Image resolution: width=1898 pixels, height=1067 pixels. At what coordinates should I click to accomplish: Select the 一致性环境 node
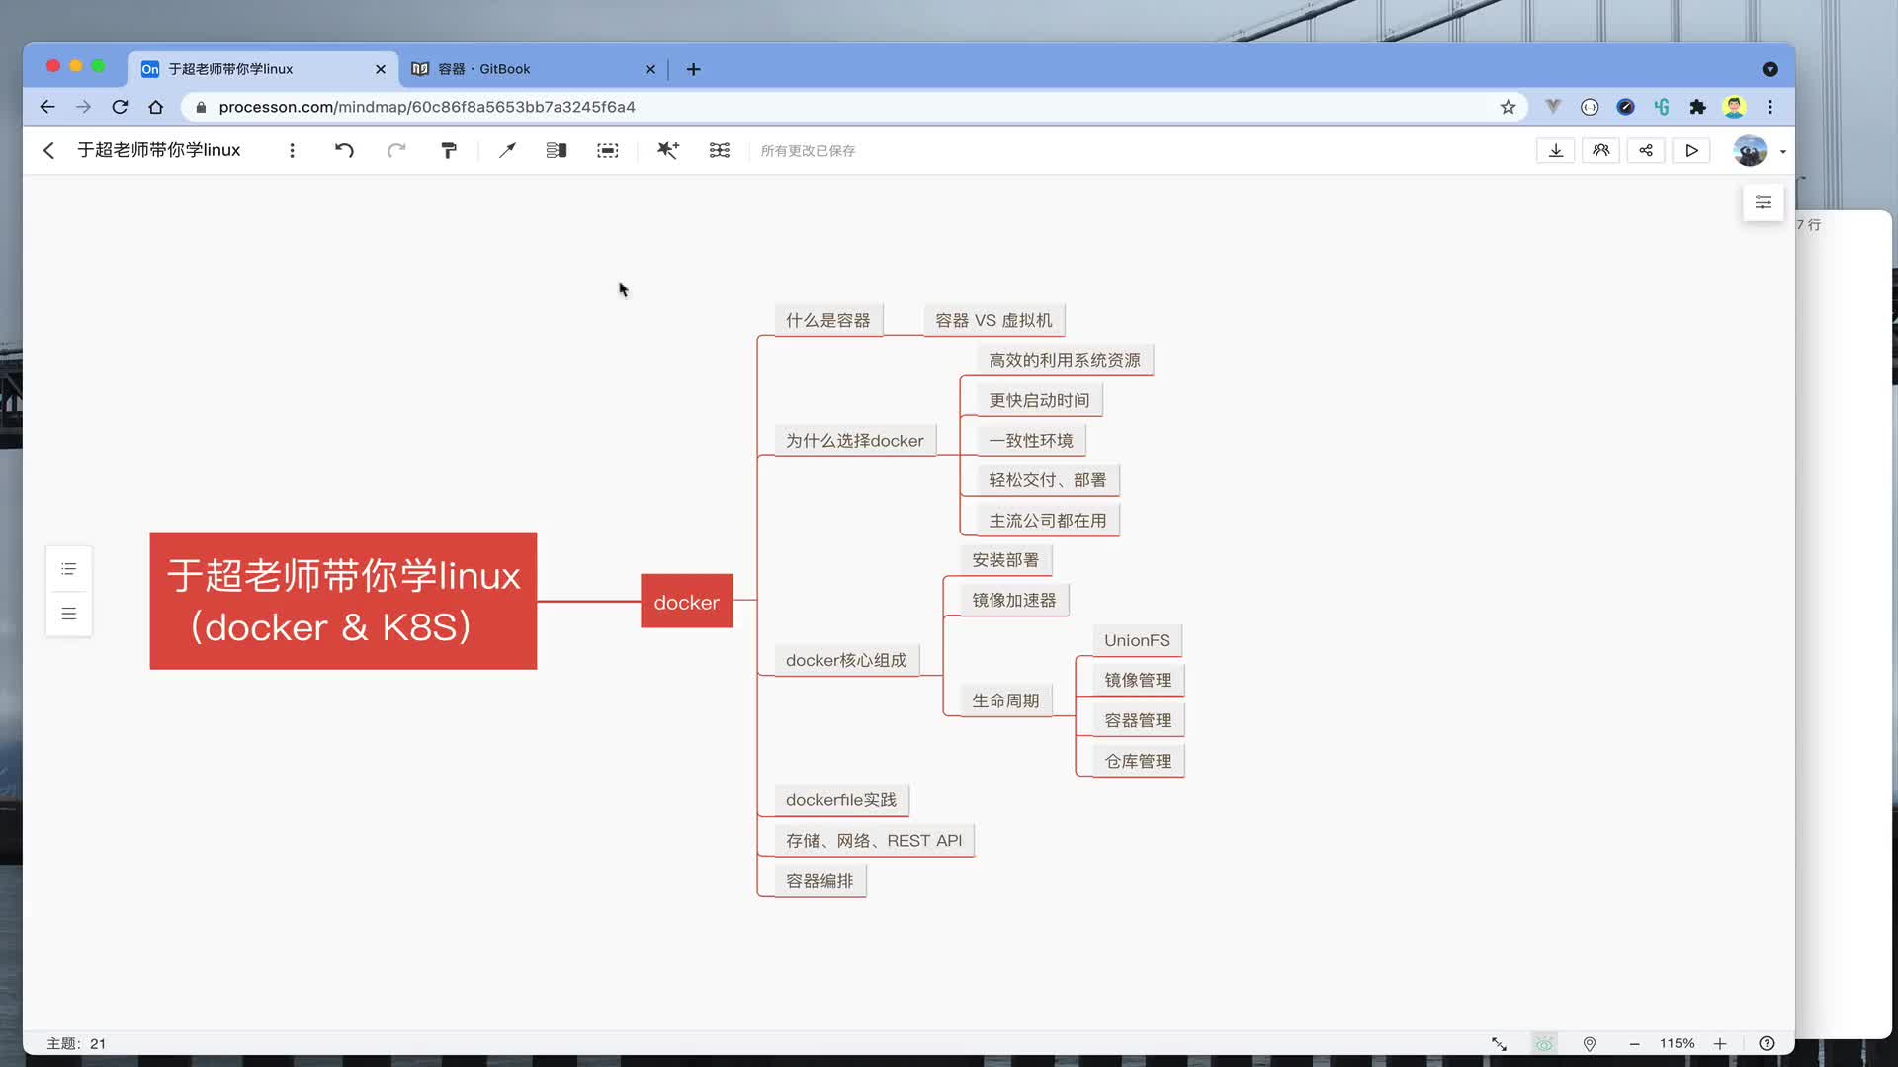(1031, 441)
